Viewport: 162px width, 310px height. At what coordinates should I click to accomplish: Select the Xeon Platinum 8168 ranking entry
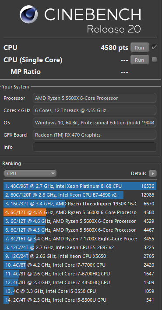(80, 186)
